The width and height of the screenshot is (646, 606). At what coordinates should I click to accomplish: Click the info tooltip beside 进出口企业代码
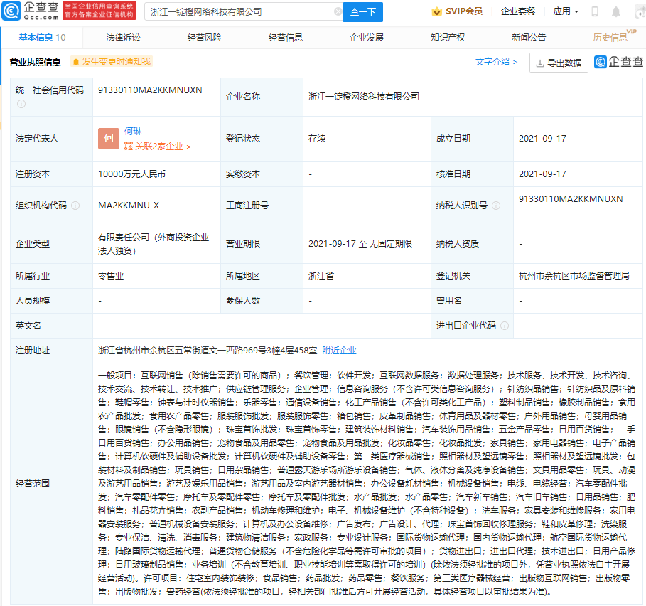pos(505,325)
